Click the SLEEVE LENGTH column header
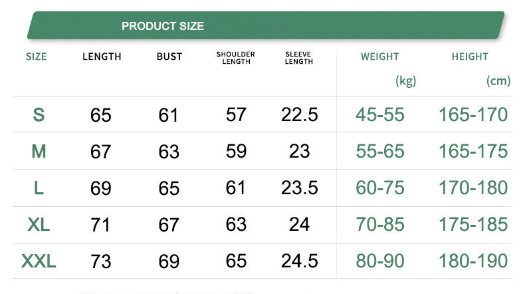Image resolution: width=525 pixels, height=294 pixels. coord(298,57)
